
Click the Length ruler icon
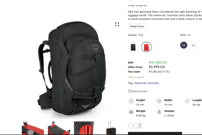[x=188, y=101]
